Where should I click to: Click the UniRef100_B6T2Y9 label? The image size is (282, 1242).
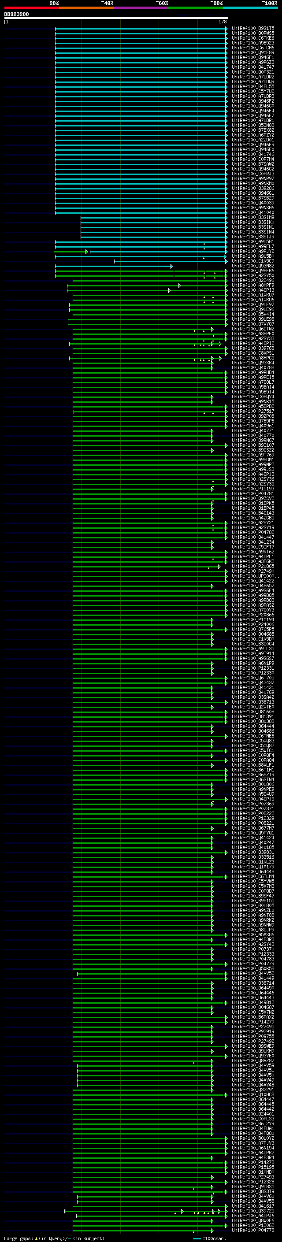pyautogui.click(x=253, y=1123)
